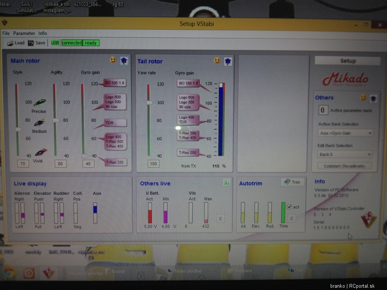Click Tail rotor BO 105 1.8 preset label

pos(188,83)
